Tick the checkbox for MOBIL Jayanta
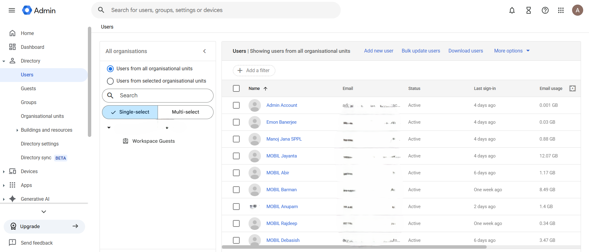The height and width of the screenshot is (252, 589). (236, 156)
